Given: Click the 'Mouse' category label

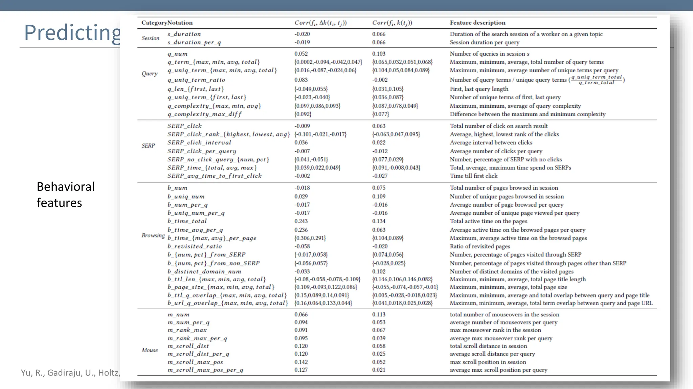Looking at the screenshot, I should (150, 350).
